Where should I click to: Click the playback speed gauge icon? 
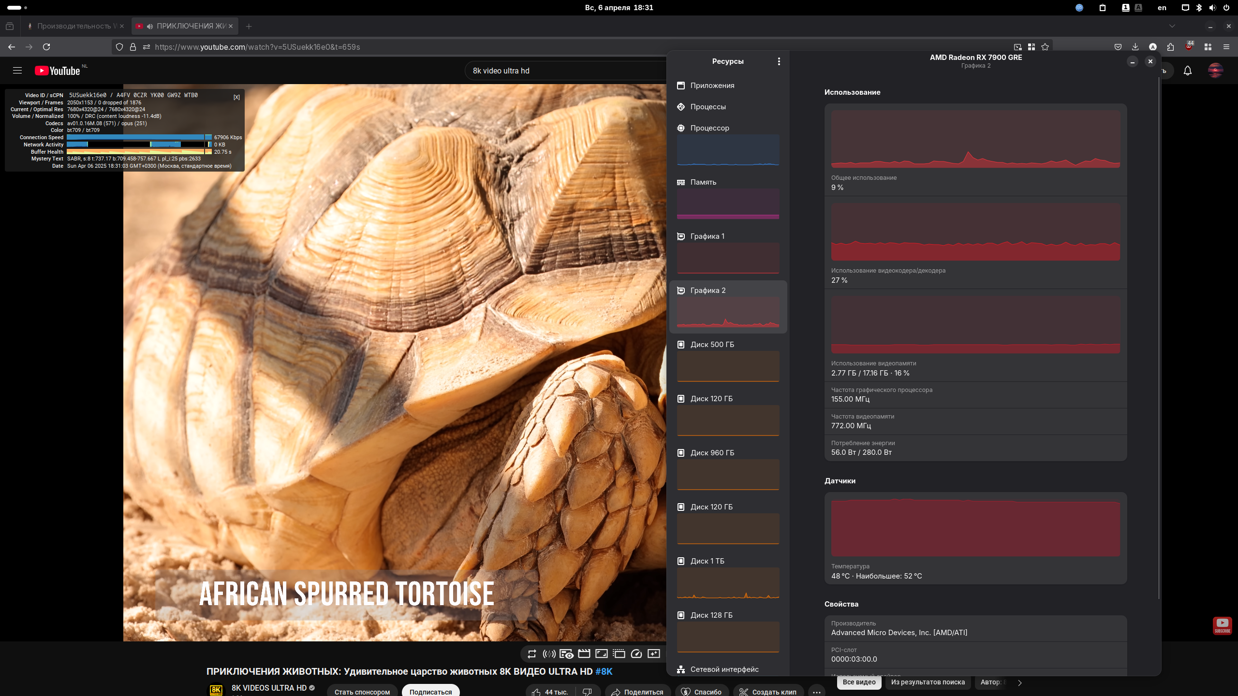636,654
